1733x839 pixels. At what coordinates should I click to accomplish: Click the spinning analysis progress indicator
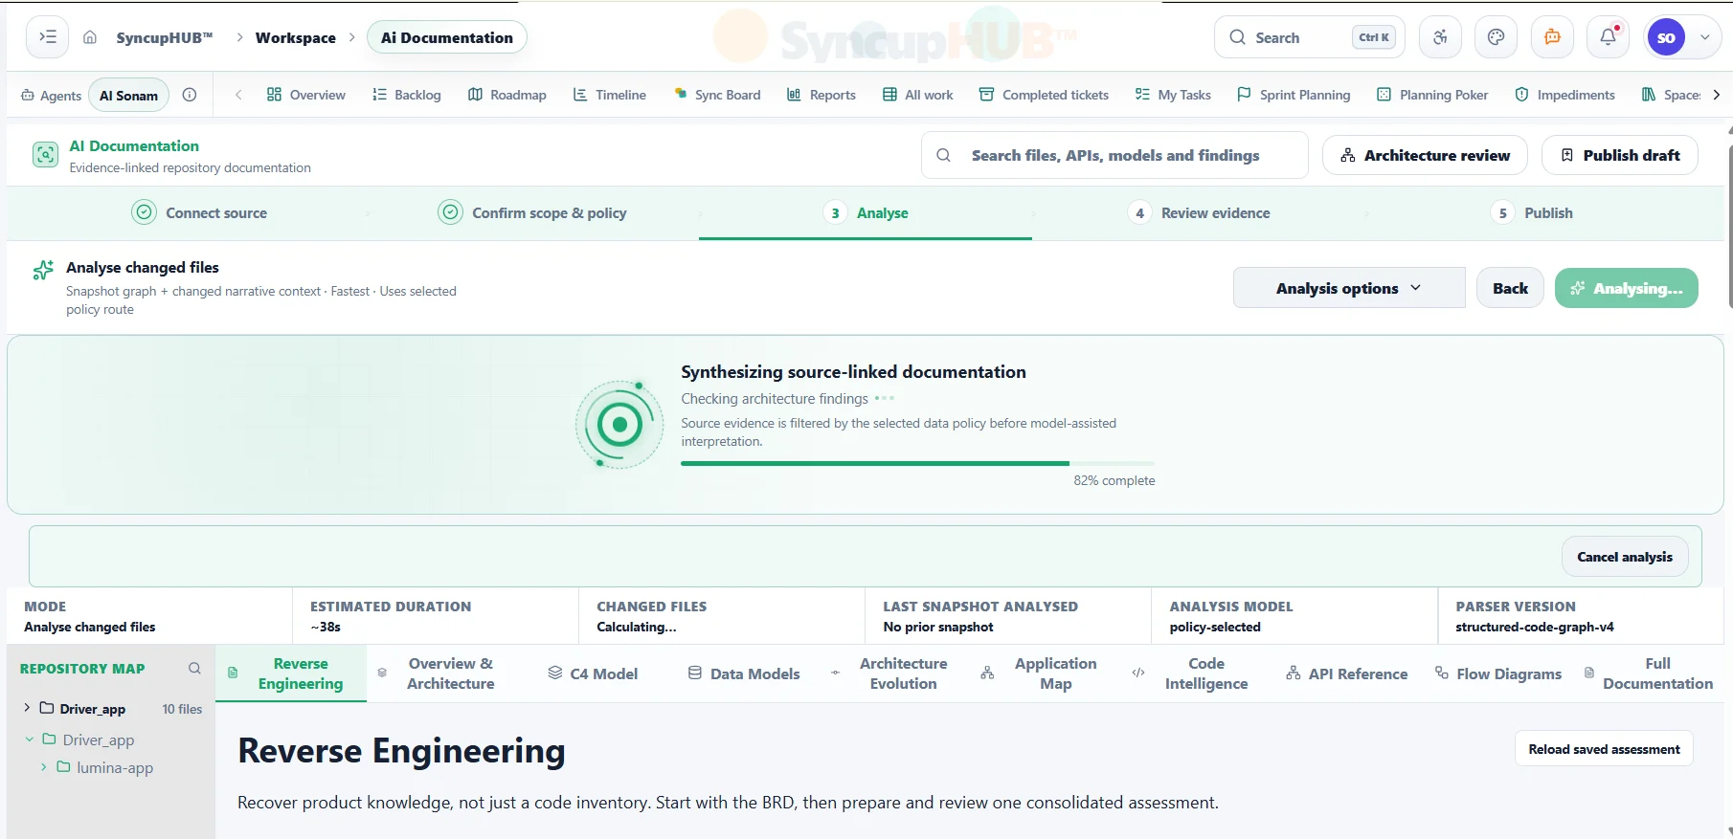[x=619, y=425]
